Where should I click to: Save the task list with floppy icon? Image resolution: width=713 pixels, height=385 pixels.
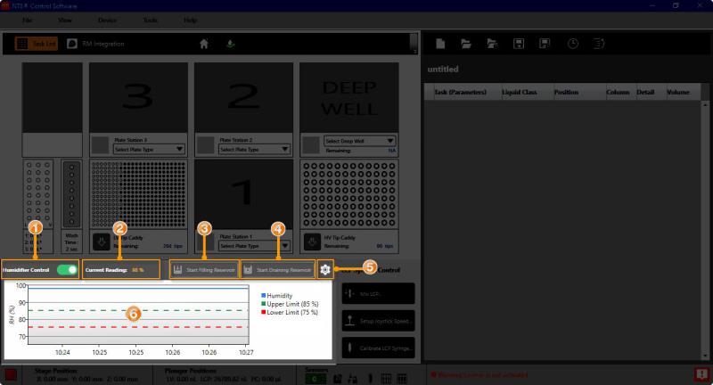click(x=519, y=44)
